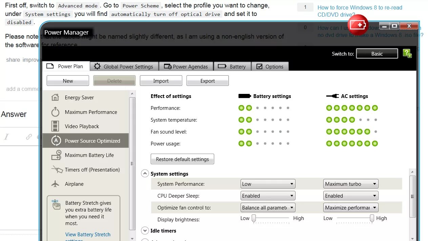
Task: Open the Options tab
Action: 270,66
